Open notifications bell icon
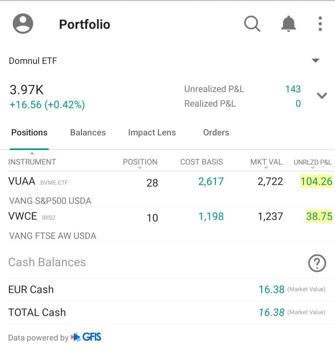The height and width of the screenshot is (352, 335). (288, 24)
